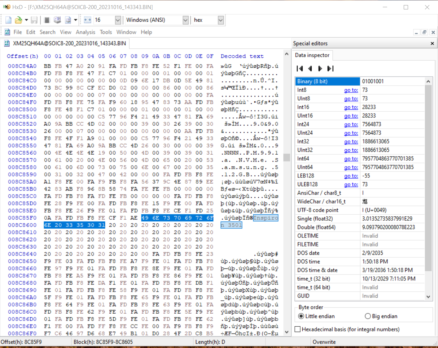Close the Special editors panel

coord(432,43)
